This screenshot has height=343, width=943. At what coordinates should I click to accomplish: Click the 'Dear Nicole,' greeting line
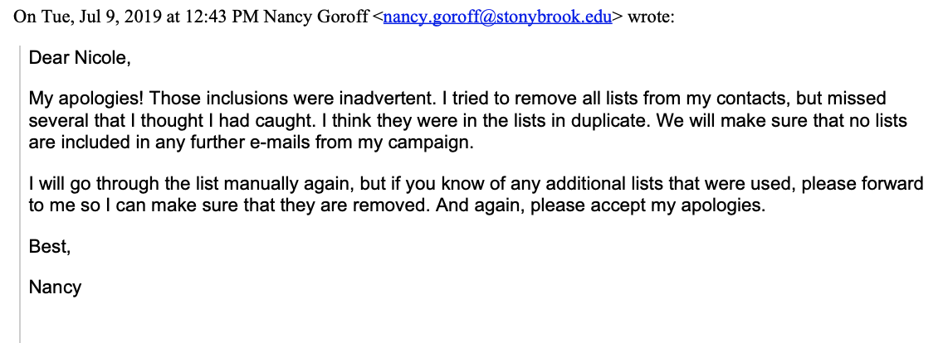(x=80, y=58)
